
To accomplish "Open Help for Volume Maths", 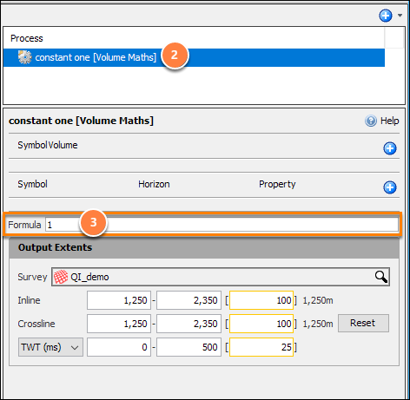I will click(381, 121).
